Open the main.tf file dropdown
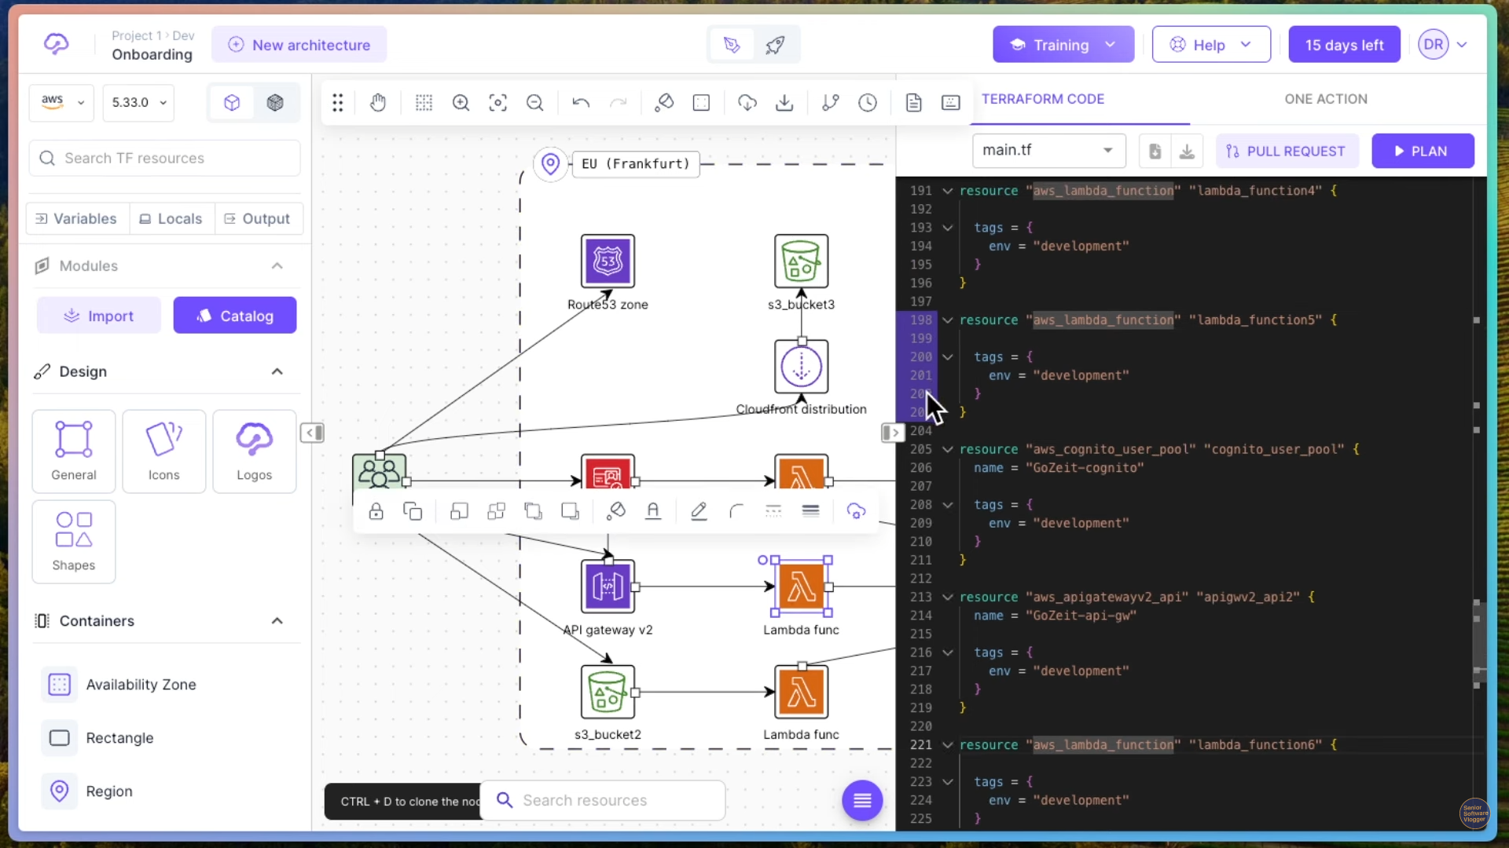 (1048, 150)
